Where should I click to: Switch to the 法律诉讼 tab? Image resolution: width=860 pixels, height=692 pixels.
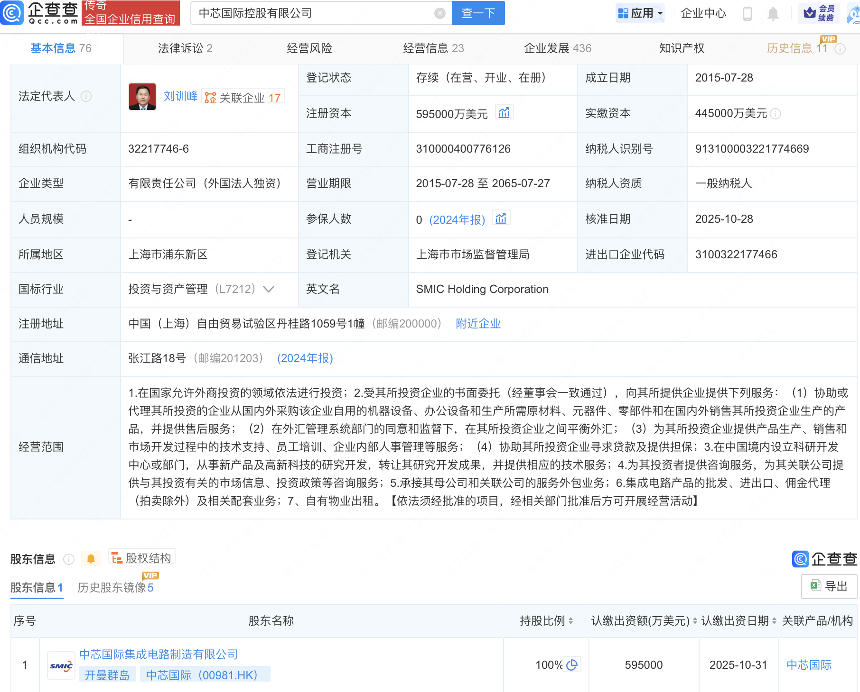pos(185,48)
